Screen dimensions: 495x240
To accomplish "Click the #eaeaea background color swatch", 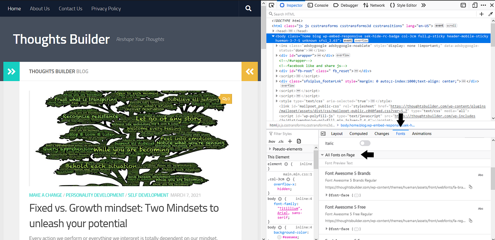I will pyautogui.click(x=279, y=238).
